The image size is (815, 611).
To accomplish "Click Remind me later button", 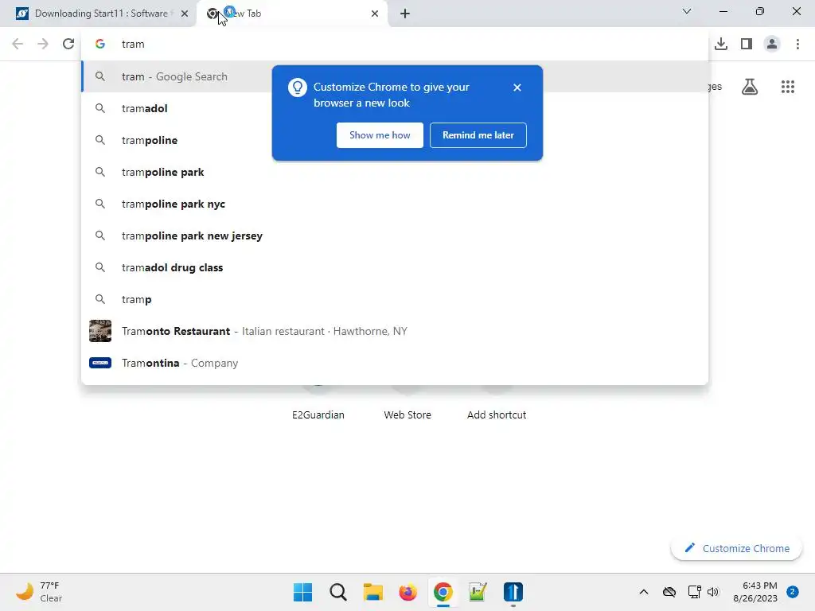I will (478, 135).
